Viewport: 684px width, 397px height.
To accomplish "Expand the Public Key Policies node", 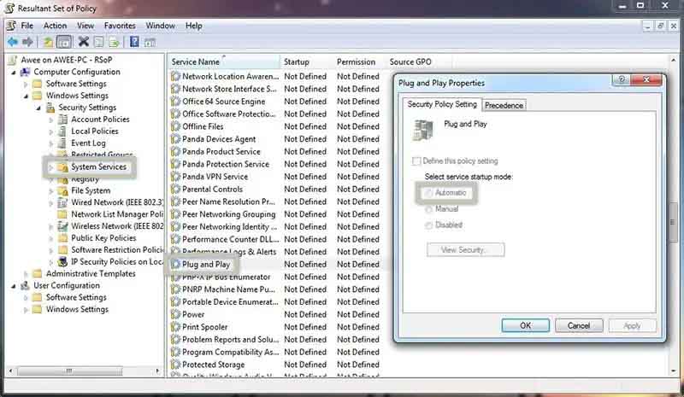I will (51, 238).
